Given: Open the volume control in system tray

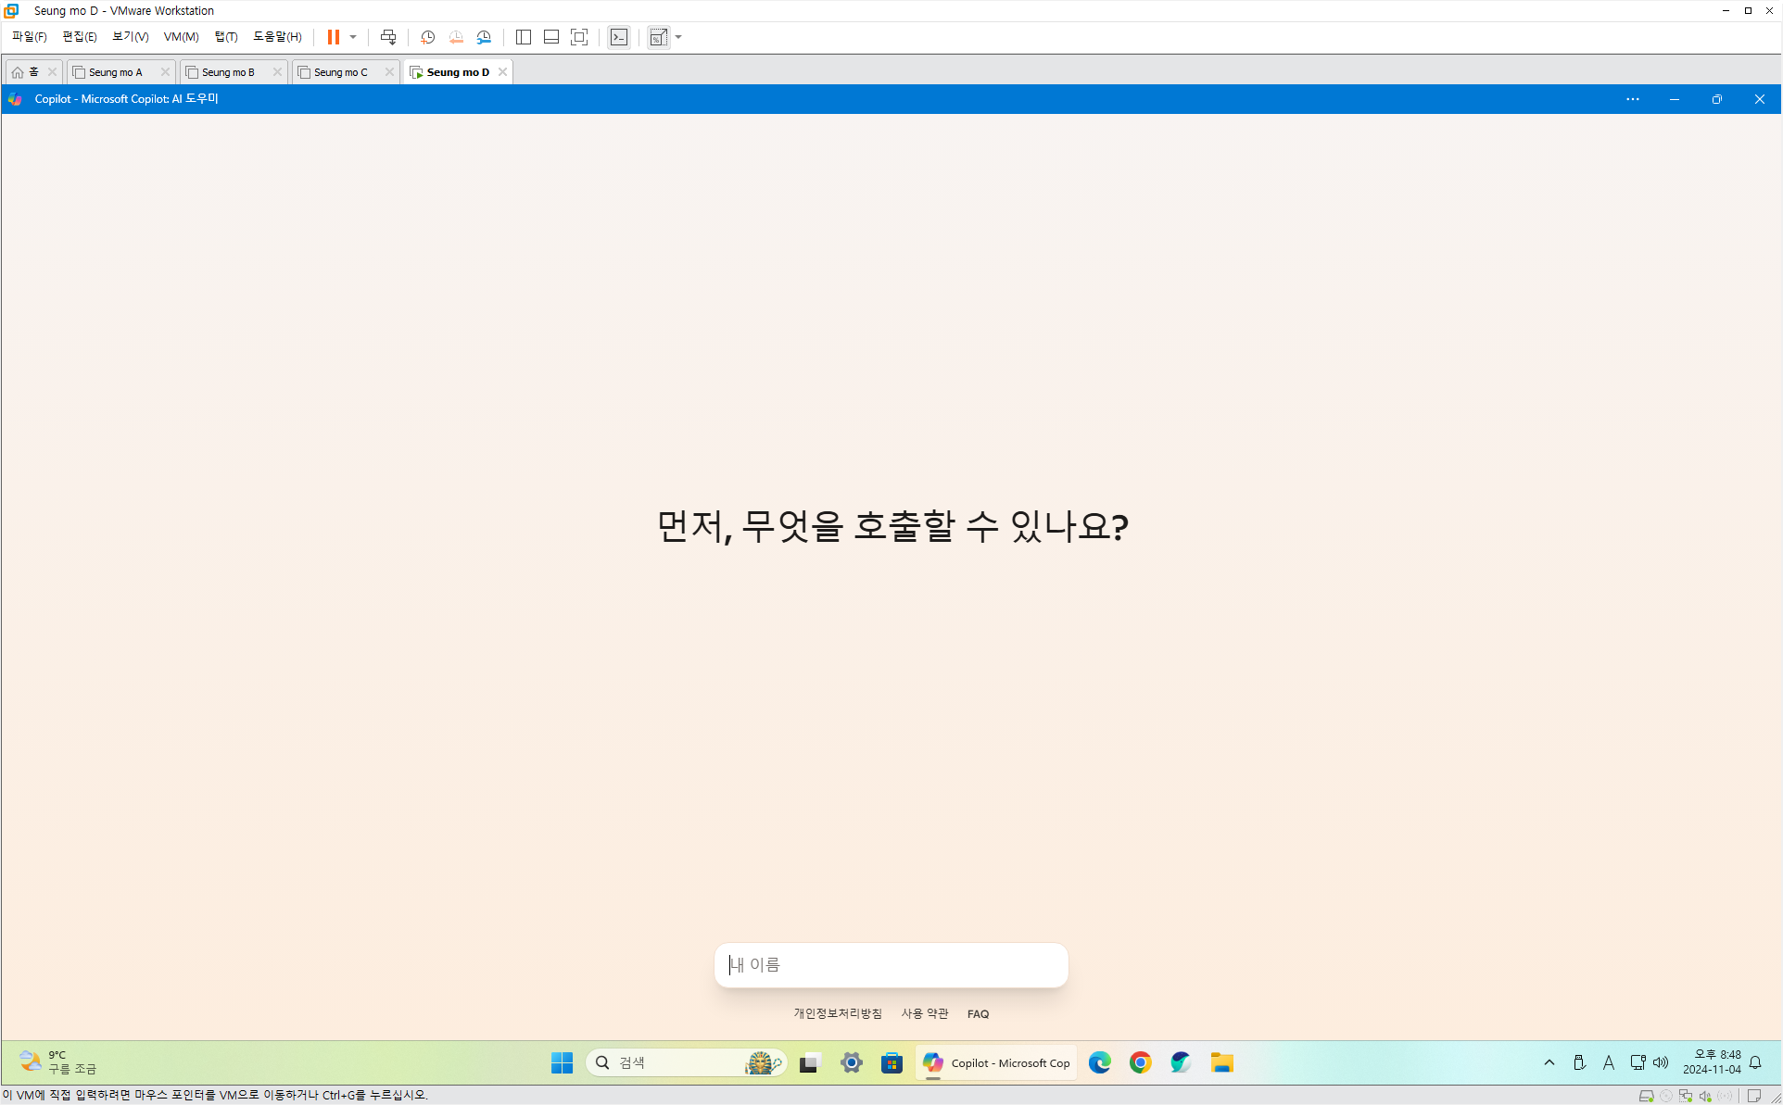Looking at the screenshot, I should [x=1661, y=1062].
